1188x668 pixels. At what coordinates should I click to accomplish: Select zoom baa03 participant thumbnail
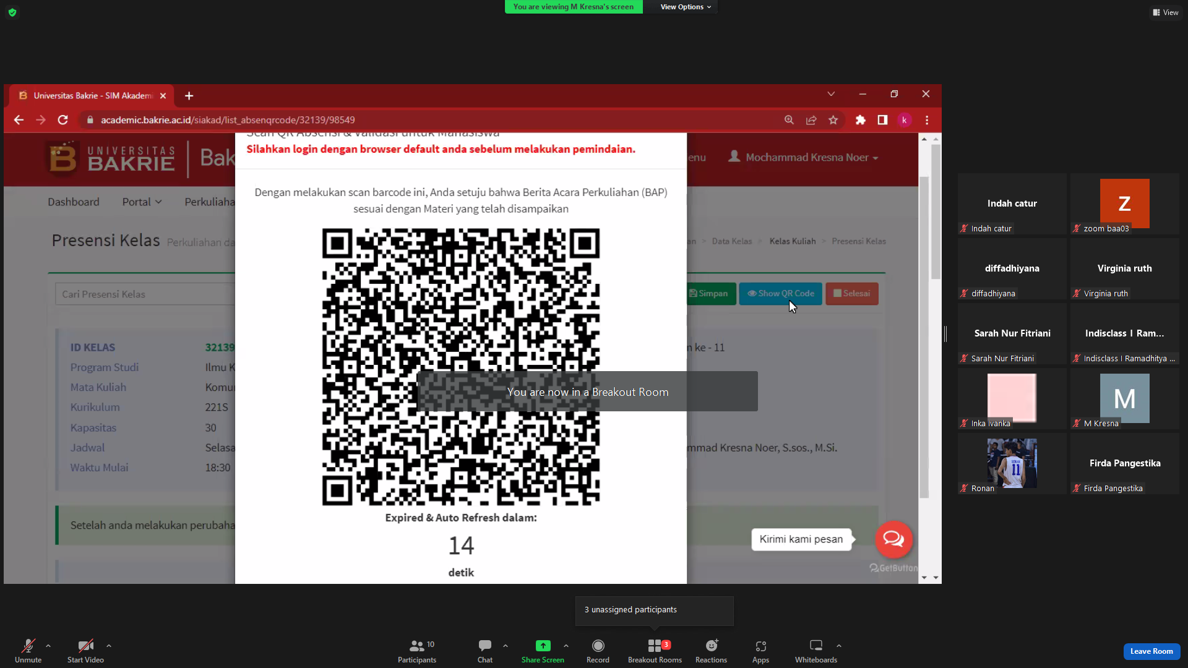1125,203
